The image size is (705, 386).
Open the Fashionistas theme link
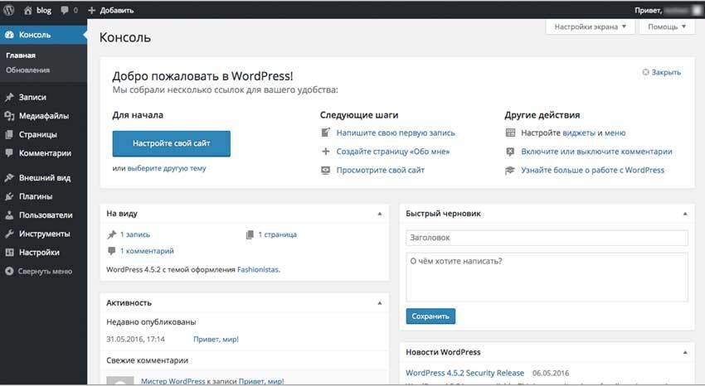tap(258, 270)
